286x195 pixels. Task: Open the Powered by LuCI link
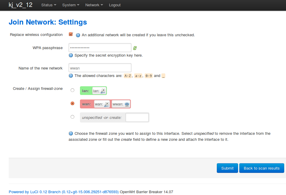tap(63, 192)
